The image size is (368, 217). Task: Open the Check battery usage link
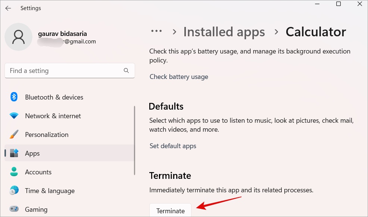(179, 77)
